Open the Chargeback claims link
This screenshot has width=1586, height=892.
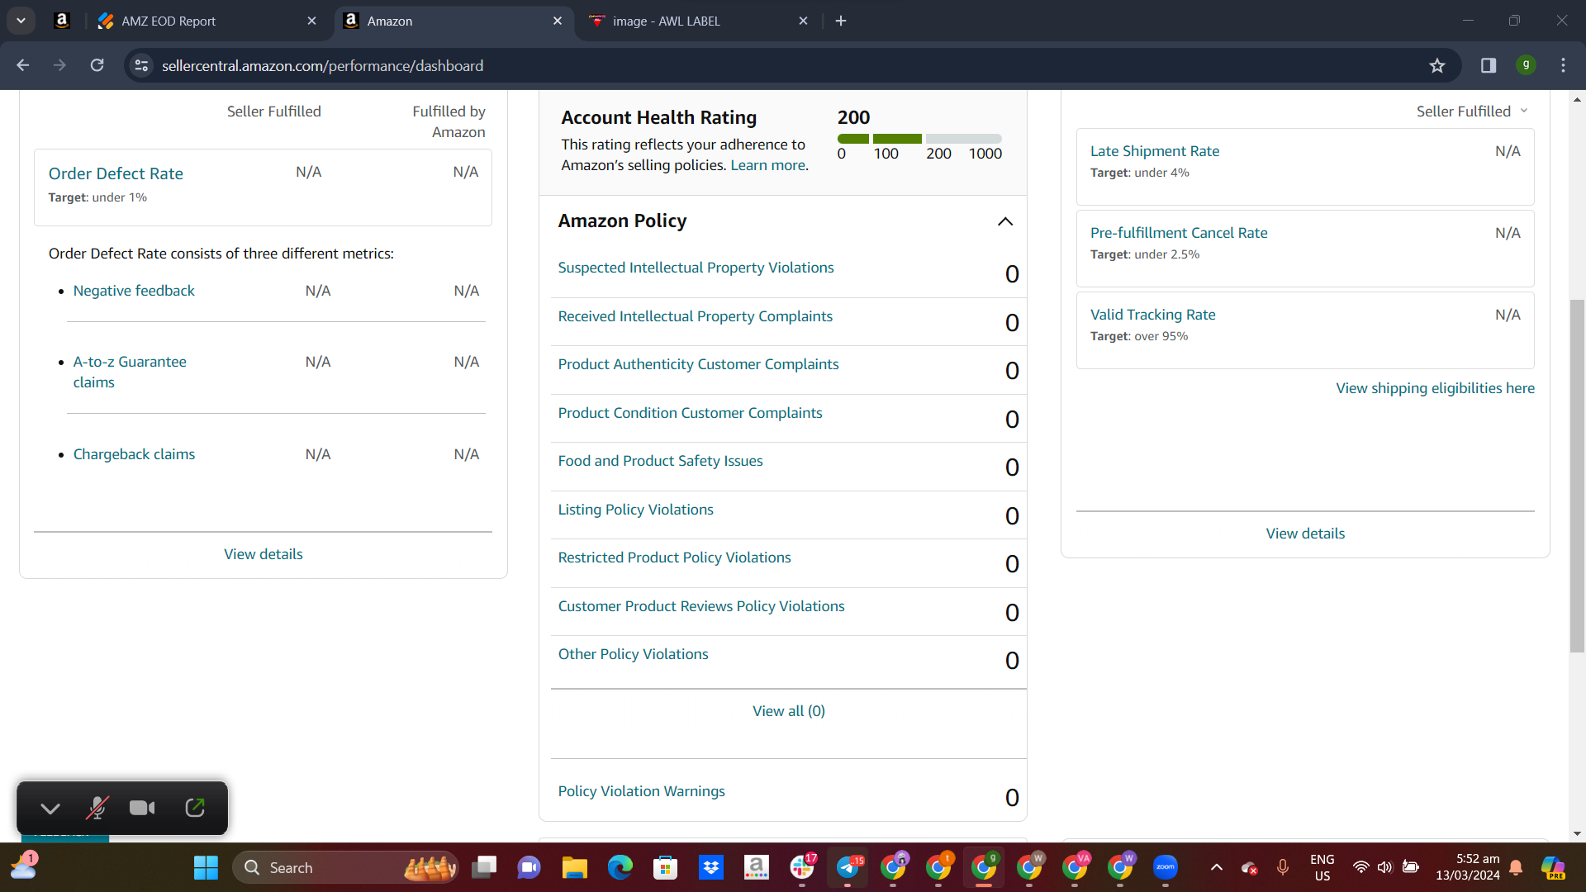134,454
